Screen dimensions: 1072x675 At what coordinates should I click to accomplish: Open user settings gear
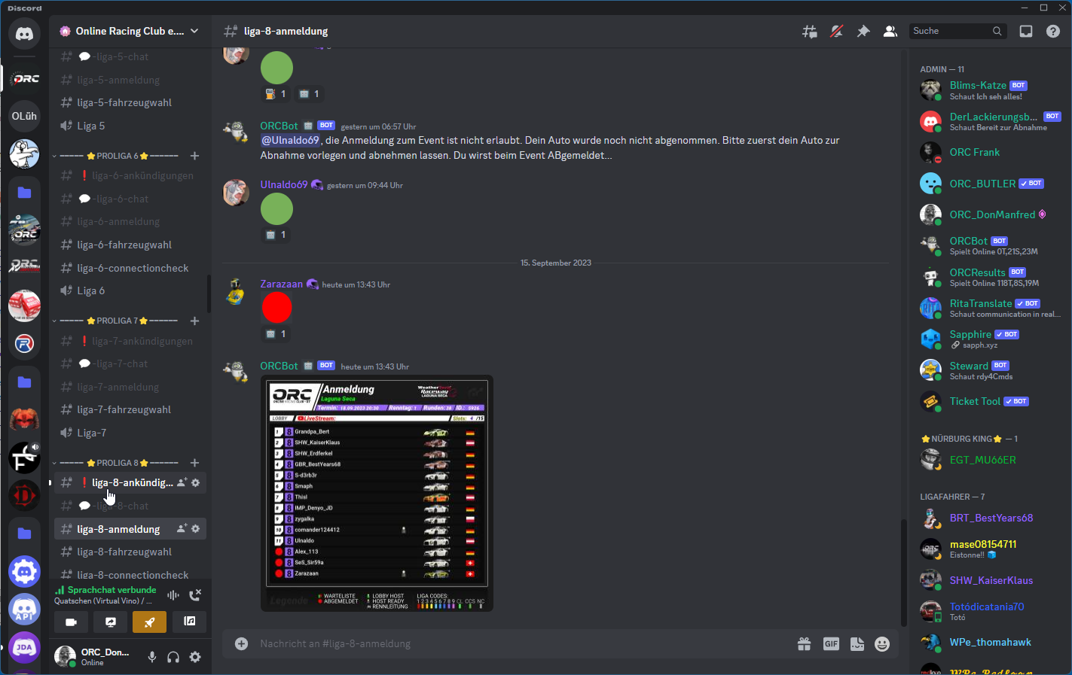(x=195, y=657)
